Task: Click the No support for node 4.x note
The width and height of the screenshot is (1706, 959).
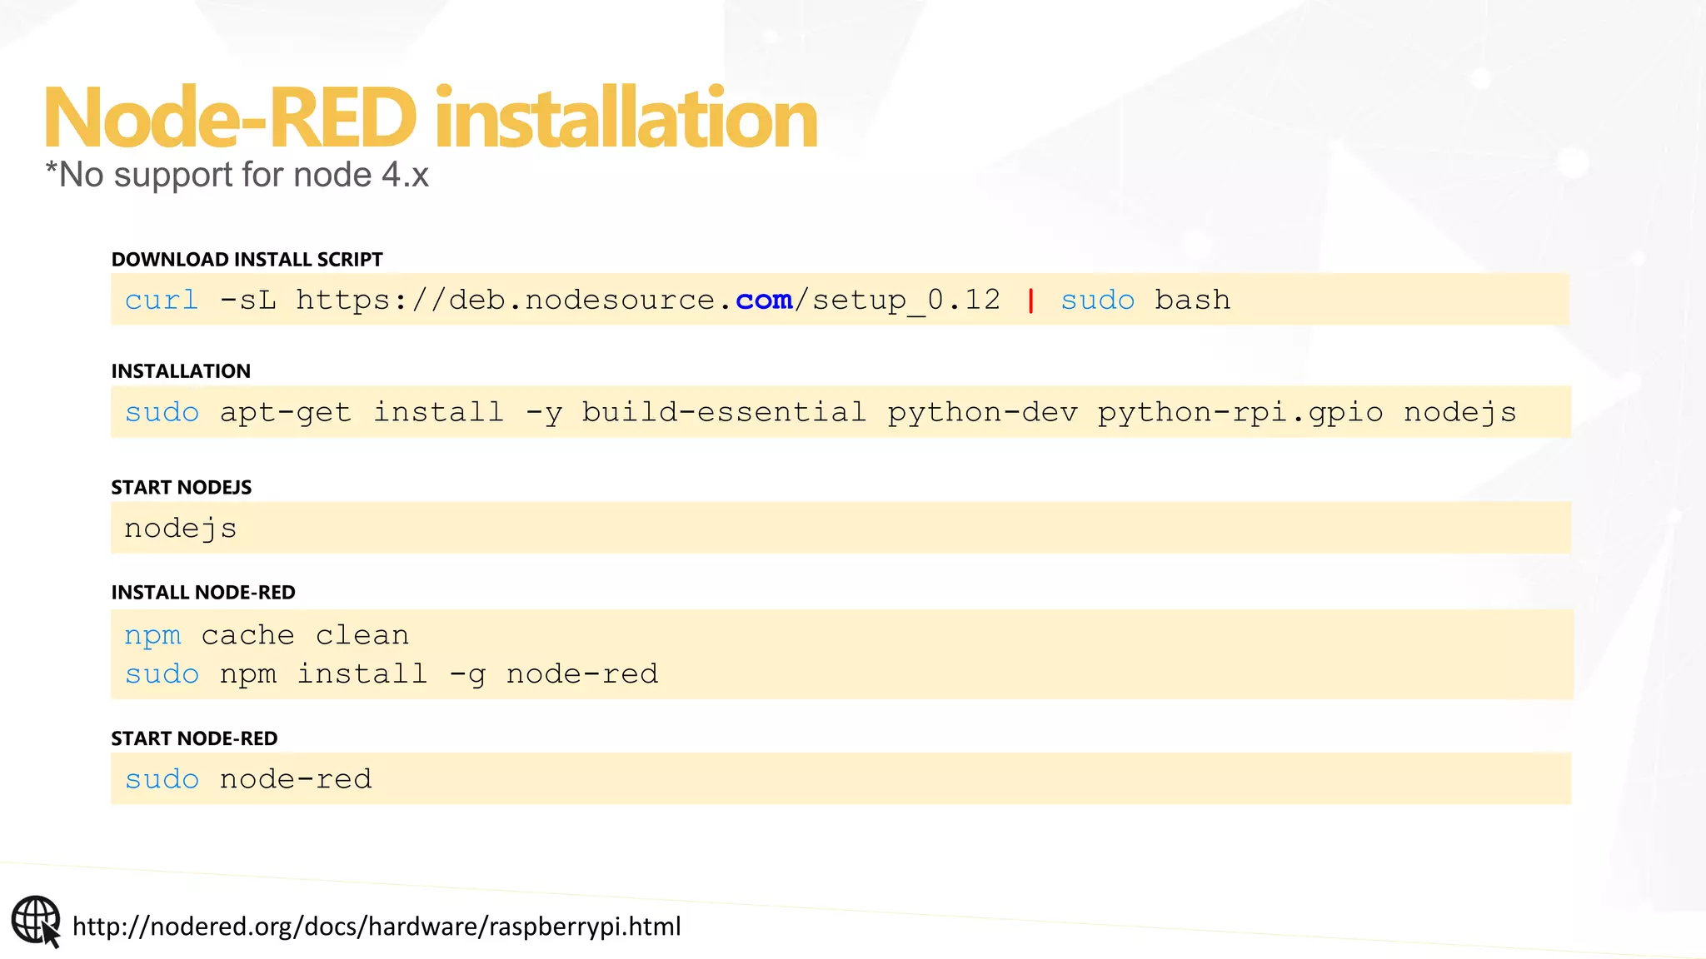Action: pos(237,176)
